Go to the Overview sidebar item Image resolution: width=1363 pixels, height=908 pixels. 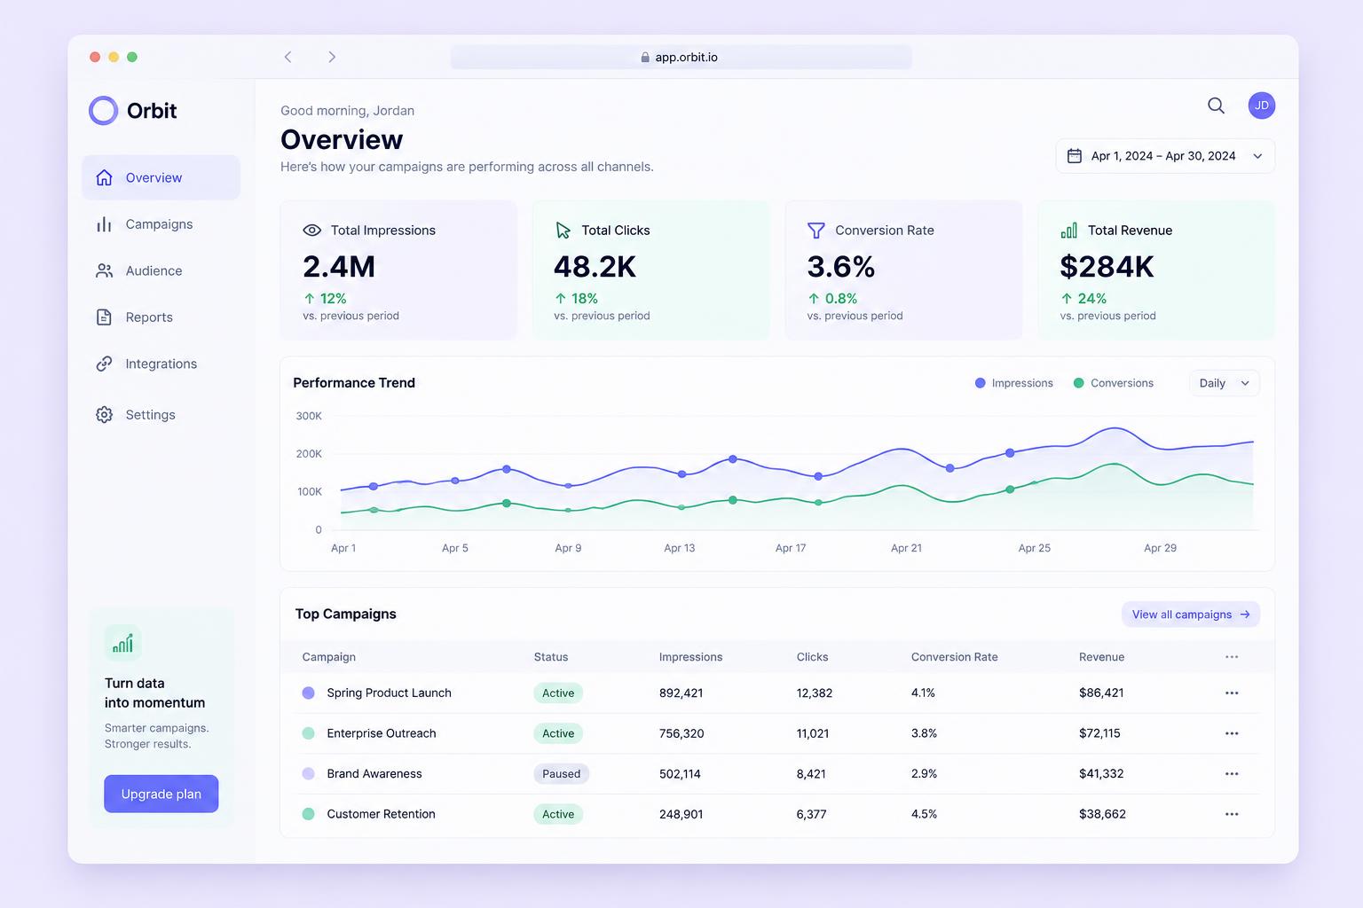point(161,177)
